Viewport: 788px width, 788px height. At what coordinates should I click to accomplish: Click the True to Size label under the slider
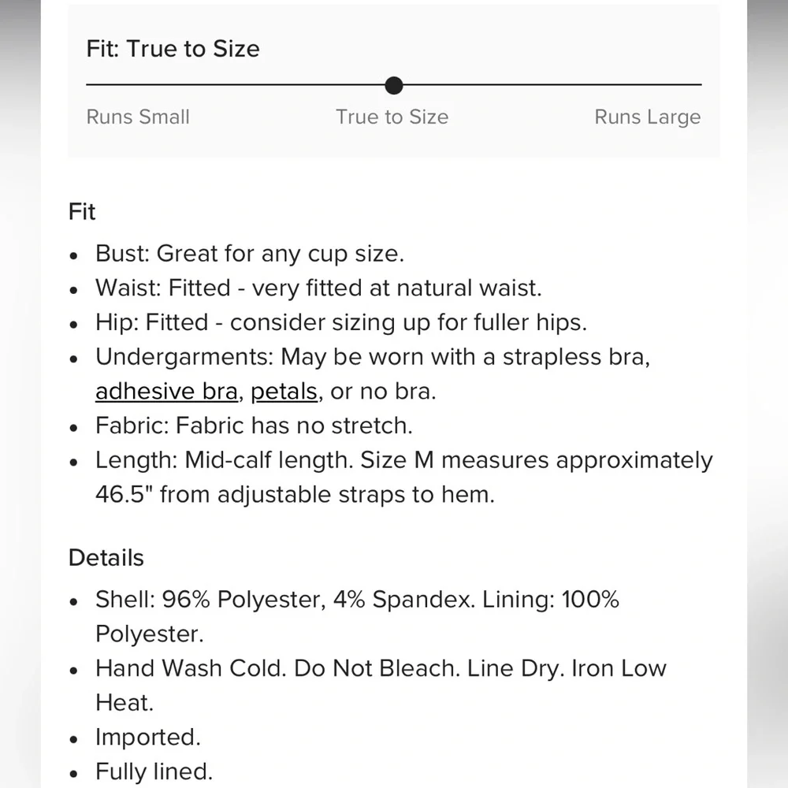coord(392,117)
